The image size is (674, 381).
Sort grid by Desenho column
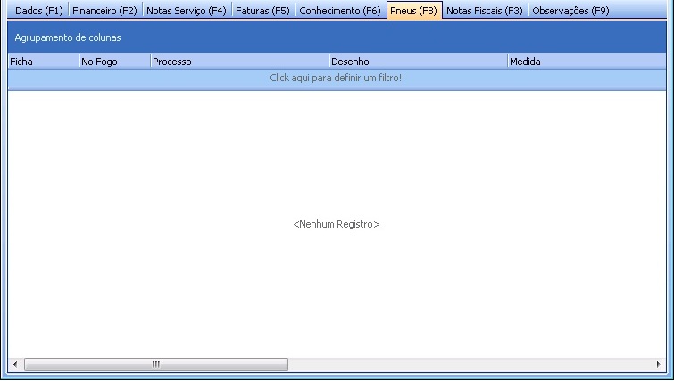417,62
